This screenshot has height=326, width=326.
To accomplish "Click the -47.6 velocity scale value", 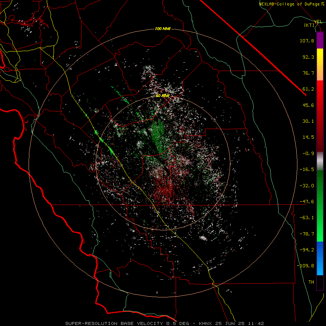I will [307, 202].
